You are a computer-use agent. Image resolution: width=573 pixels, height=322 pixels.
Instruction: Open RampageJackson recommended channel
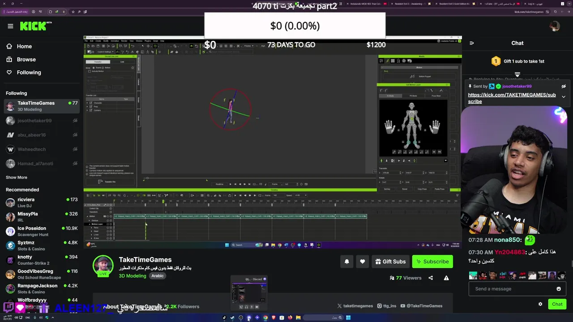(41, 288)
